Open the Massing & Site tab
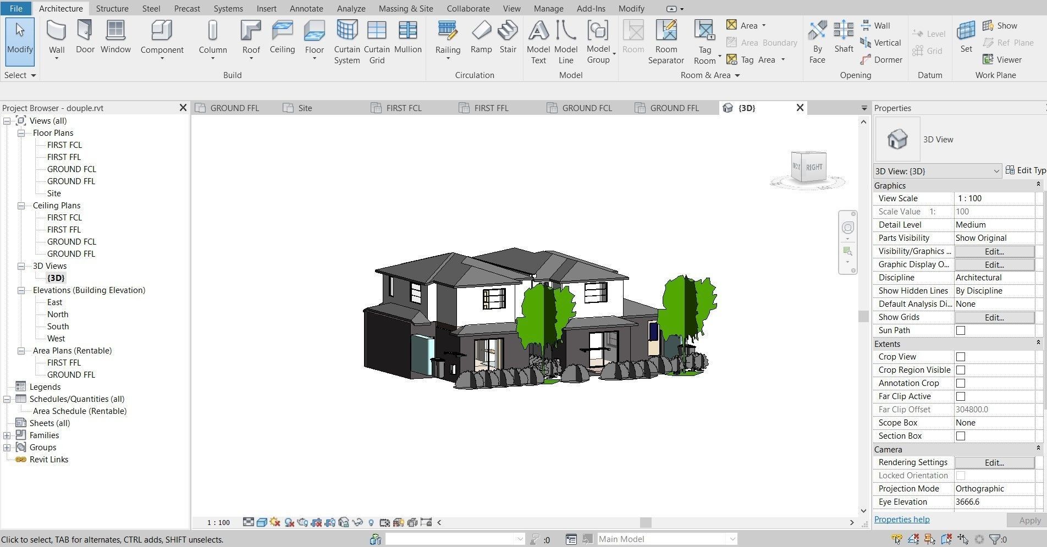Image resolution: width=1047 pixels, height=547 pixels. pos(406,8)
